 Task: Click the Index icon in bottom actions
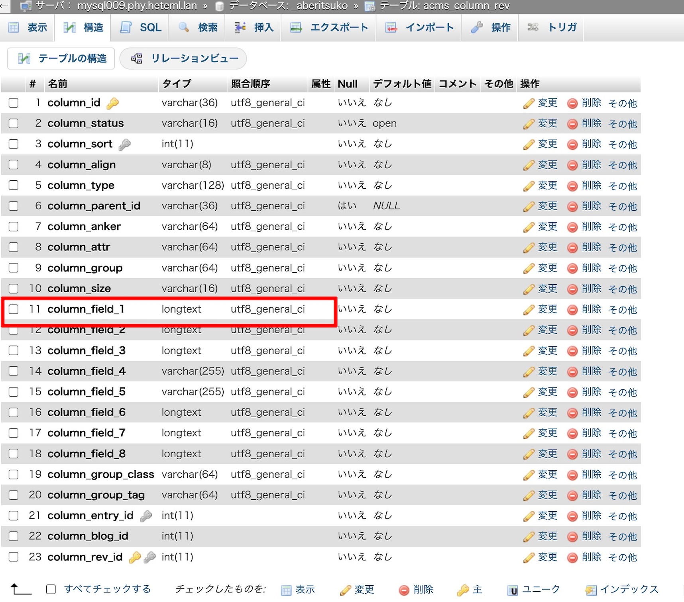(591, 590)
